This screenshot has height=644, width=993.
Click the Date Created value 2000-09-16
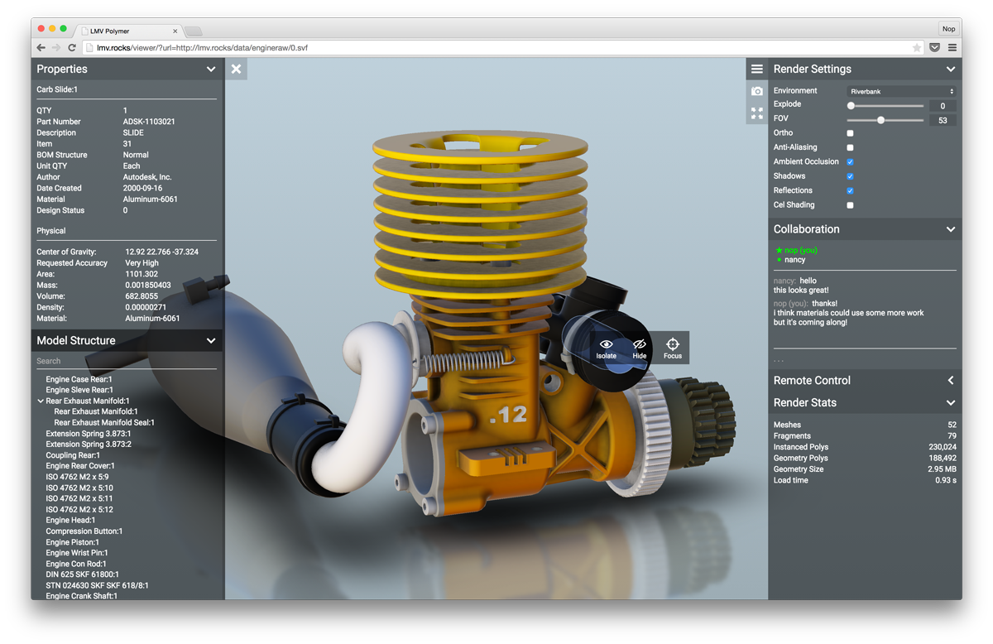pos(144,188)
